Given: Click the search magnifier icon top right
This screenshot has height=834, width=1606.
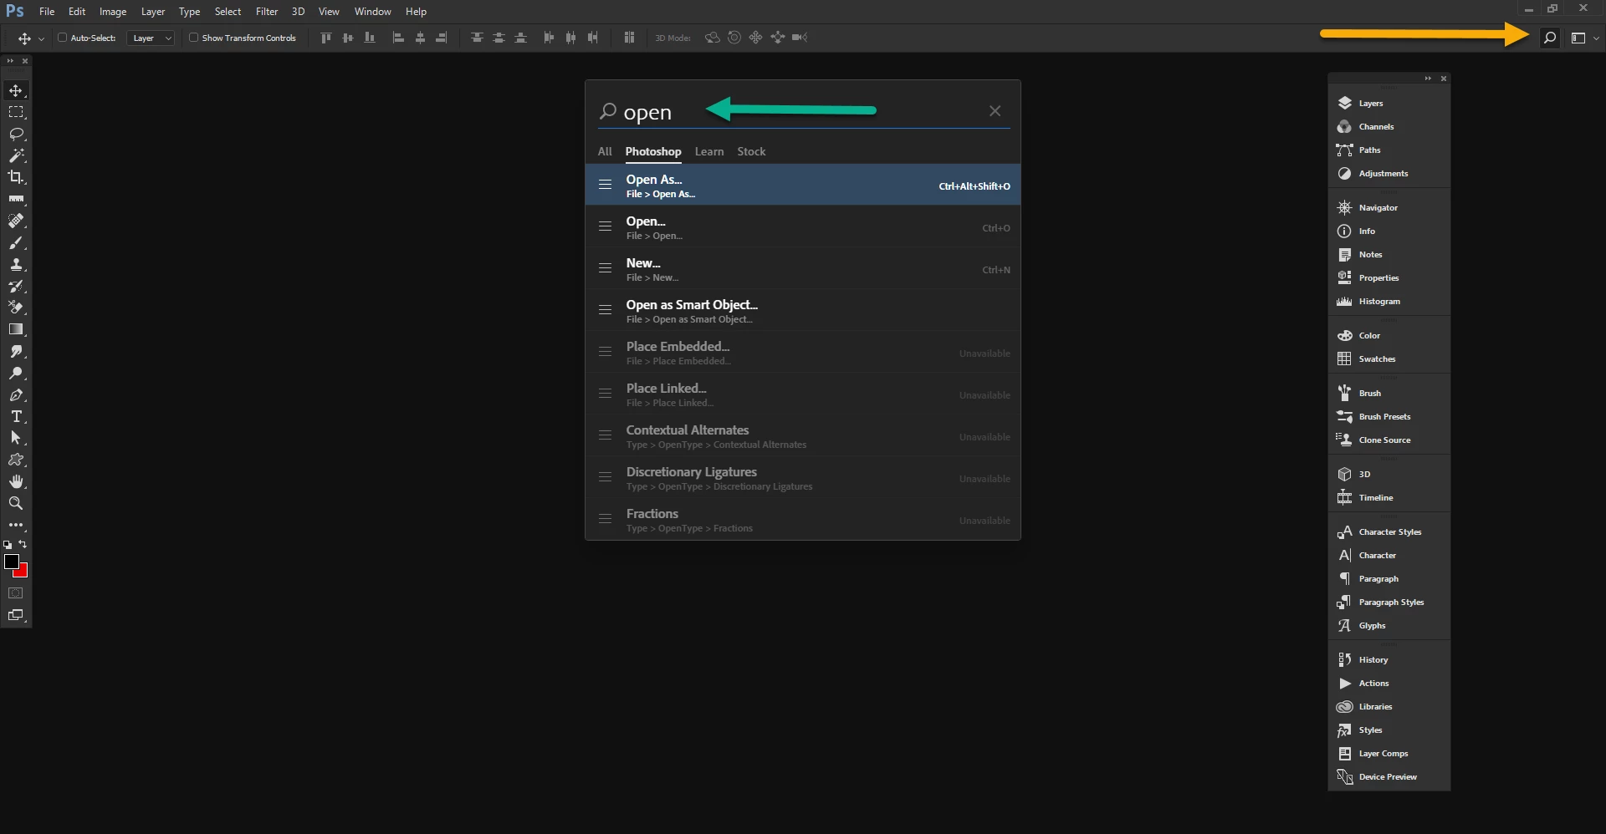Looking at the screenshot, I should (1550, 38).
